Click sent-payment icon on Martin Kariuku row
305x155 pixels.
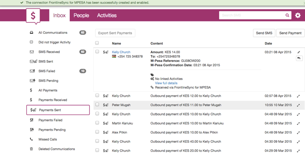coord(106,123)
